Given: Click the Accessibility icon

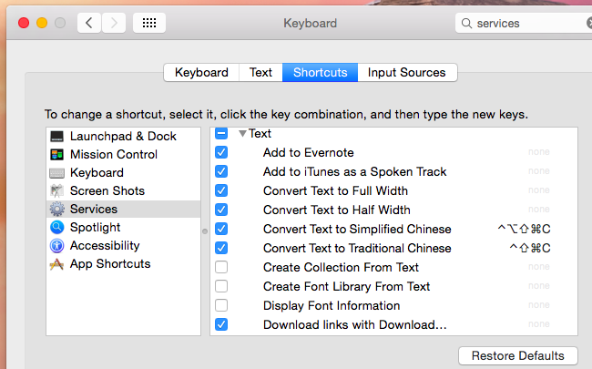Looking at the screenshot, I should pos(57,246).
